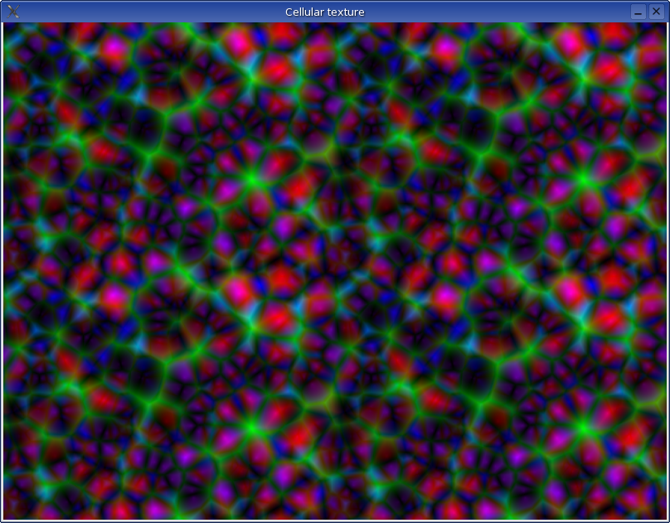Close the Cellular texture window

pyautogui.click(x=657, y=12)
